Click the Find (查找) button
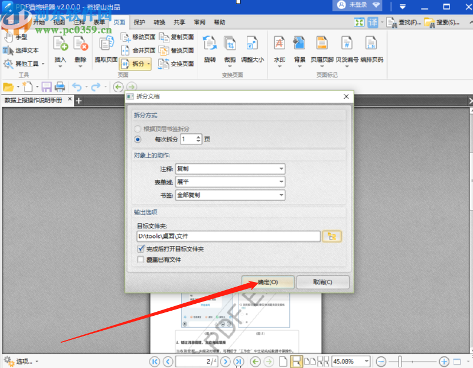The height and width of the screenshot is (368, 473). coord(403,22)
